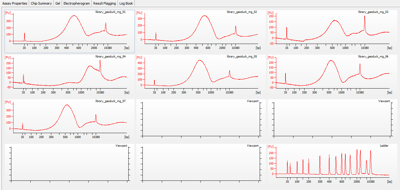Click the 35 bp marker peak in library_geoduck_mg_01
The image size is (400, 190).
[25, 36]
